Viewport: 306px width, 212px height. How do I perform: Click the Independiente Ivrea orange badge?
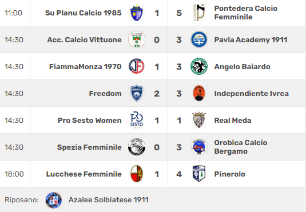click(x=199, y=93)
